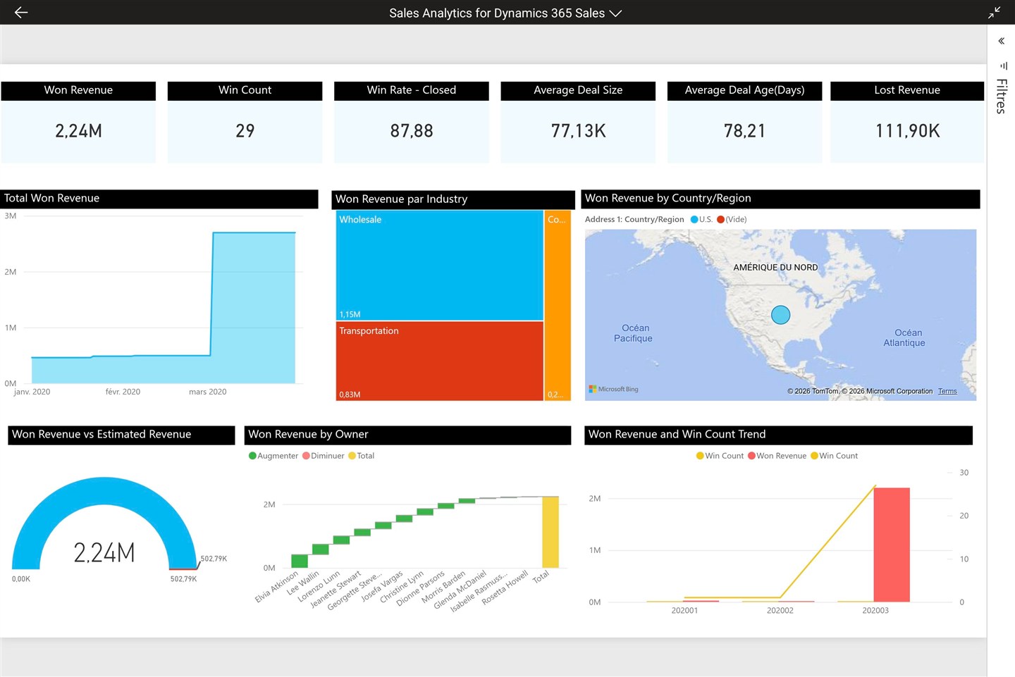1015x677 pixels.
Task: Click the filter icon above Filtres
Action: pyautogui.click(x=1004, y=66)
